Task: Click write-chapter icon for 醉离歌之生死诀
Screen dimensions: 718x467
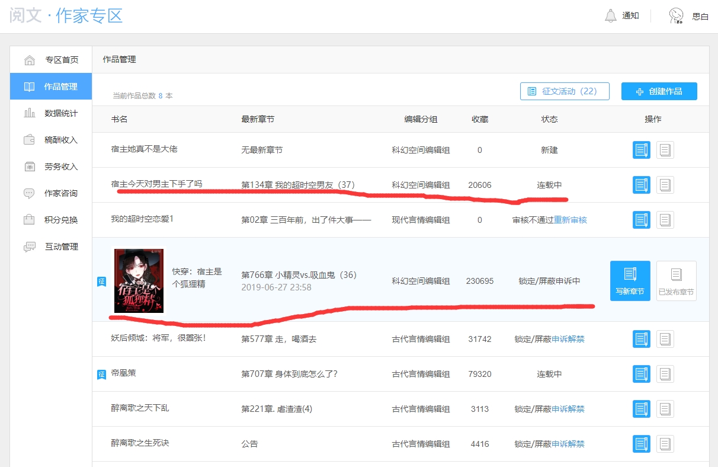Action: click(x=641, y=444)
